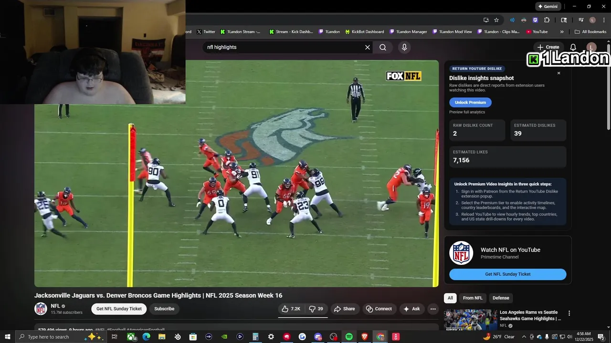The height and width of the screenshot is (343, 611).
Task: Click the Connect button under the video
Action: coord(379,309)
